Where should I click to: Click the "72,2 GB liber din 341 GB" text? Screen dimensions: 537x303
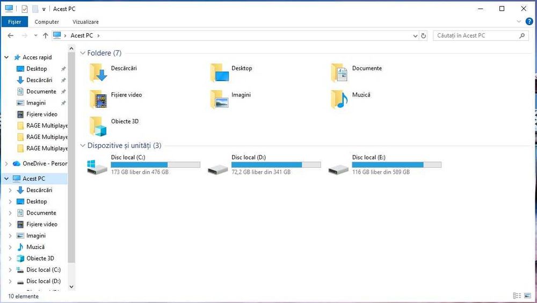[261, 172]
